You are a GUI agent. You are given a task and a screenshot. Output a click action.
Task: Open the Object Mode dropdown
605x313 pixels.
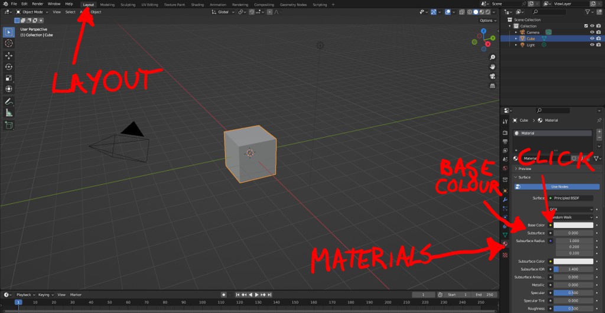(x=31, y=12)
